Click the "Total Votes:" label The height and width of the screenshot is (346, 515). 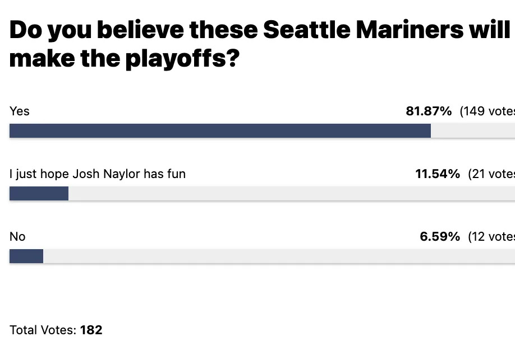pyautogui.click(x=43, y=330)
